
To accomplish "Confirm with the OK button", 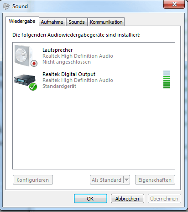I will 90,199.
